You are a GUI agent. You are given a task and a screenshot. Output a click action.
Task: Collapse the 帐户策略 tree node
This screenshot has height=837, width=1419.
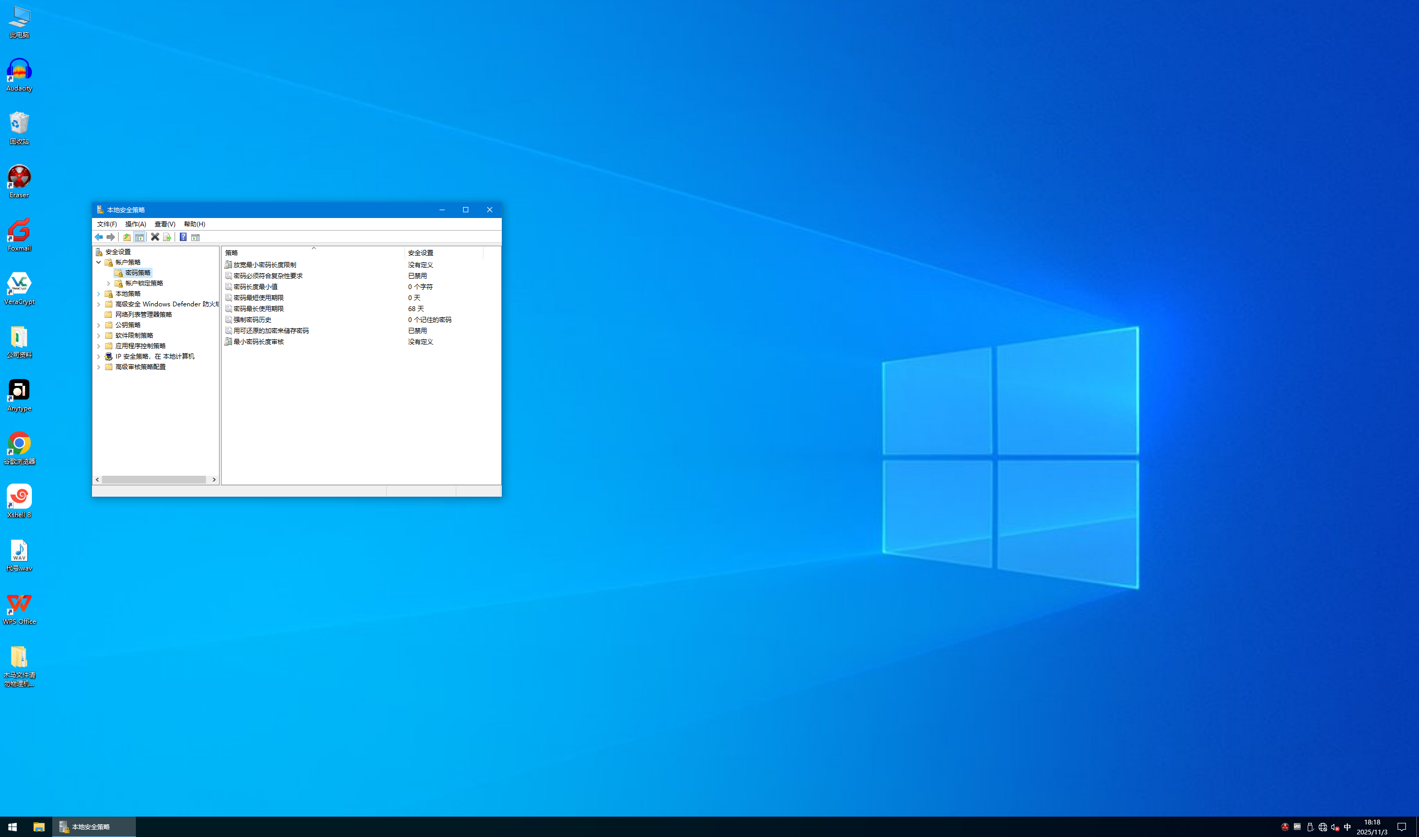pyautogui.click(x=99, y=262)
